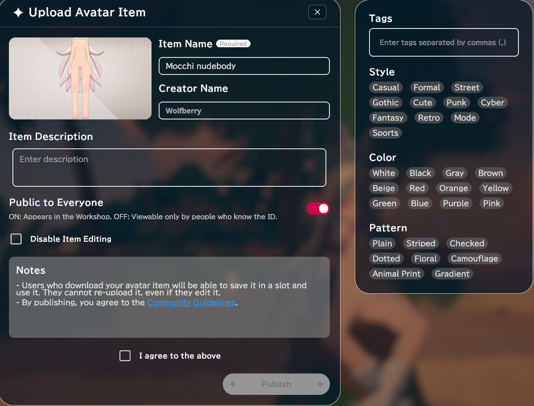
Task: Choose the Striped pattern tag
Action: click(x=421, y=243)
